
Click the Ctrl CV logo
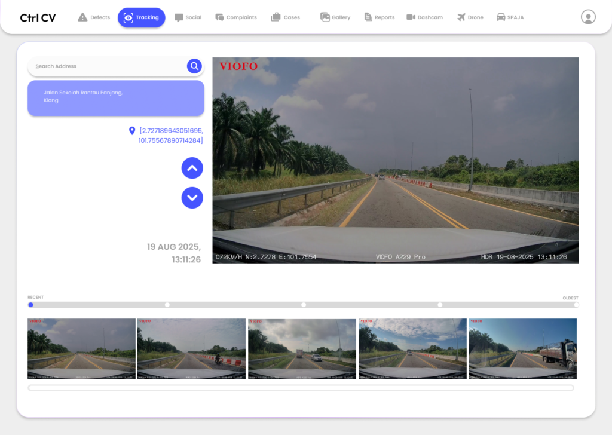(38, 18)
